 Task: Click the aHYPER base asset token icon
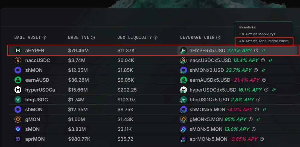pyautogui.click(x=18, y=51)
